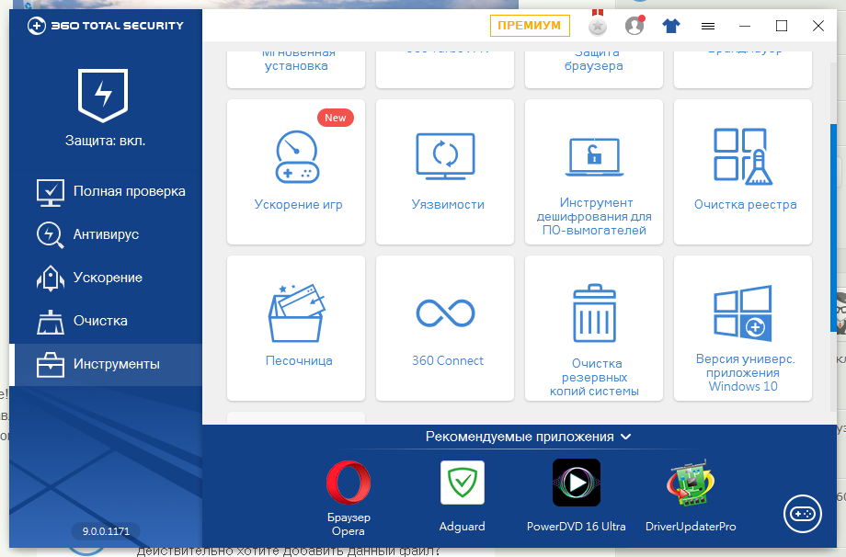846x557 pixels.
Task: Open the user account profile icon
Action: click(634, 26)
